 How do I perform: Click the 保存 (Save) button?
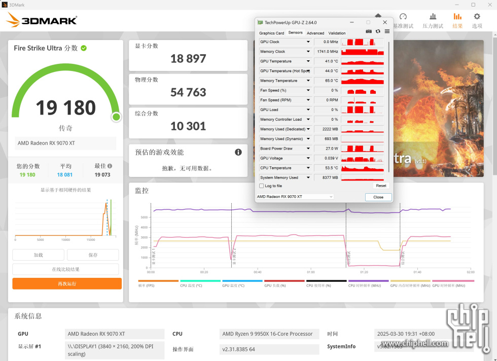pyautogui.click(x=93, y=255)
